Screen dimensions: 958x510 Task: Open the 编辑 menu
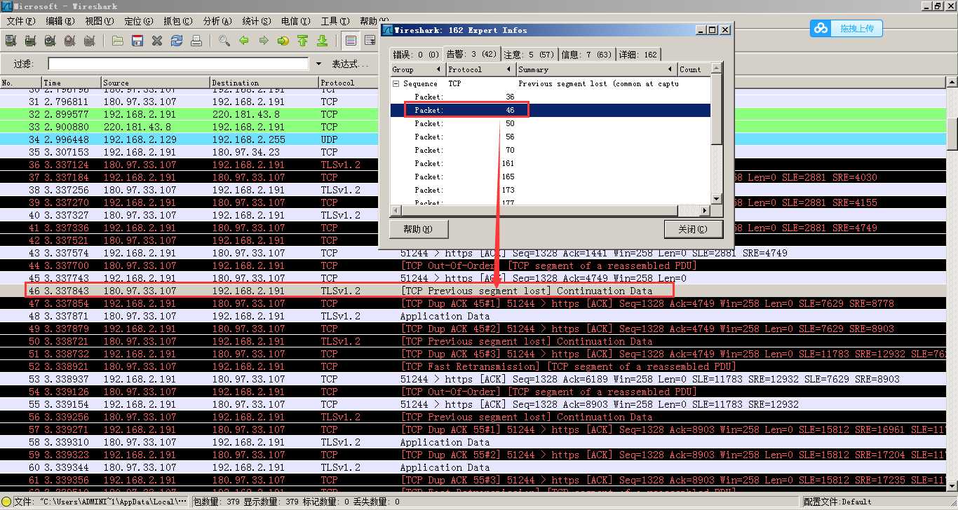tap(60, 21)
